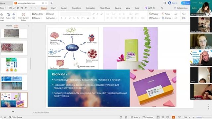Open the New Slide dropdown arrow
212x119 pixels.
tap(44, 14)
